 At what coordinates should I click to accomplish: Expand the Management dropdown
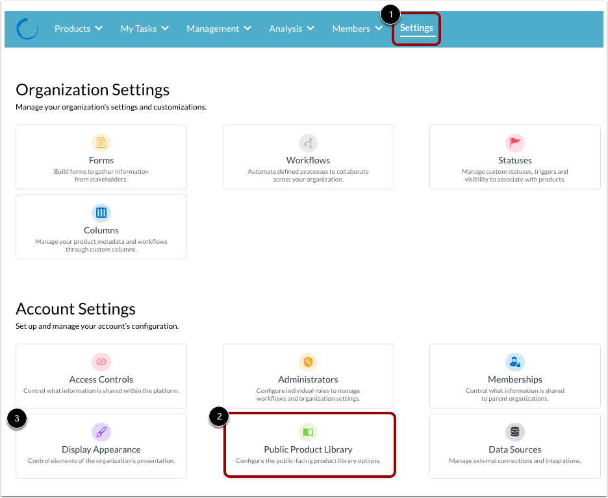pos(219,29)
